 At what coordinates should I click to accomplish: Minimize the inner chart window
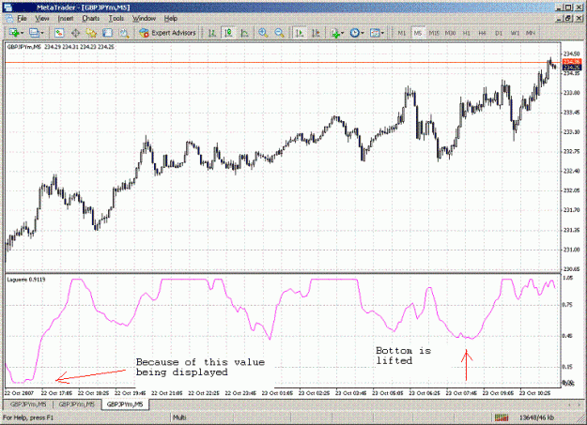click(x=560, y=19)
